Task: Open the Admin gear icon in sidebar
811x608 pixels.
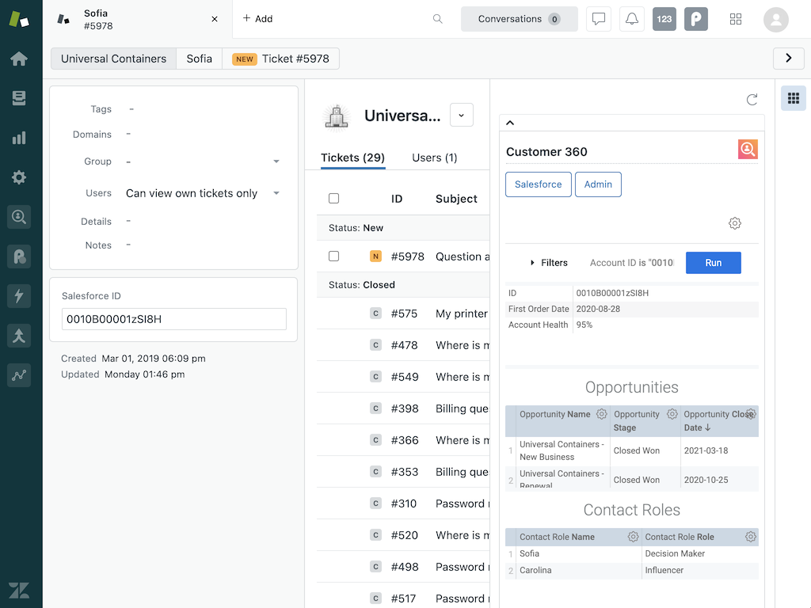Action: 19,177
